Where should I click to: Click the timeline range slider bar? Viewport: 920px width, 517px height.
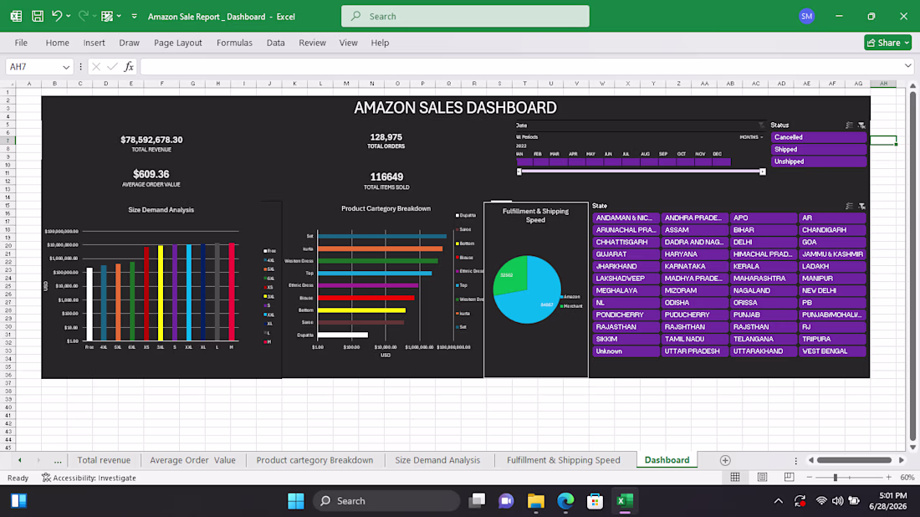coord(641,171)
